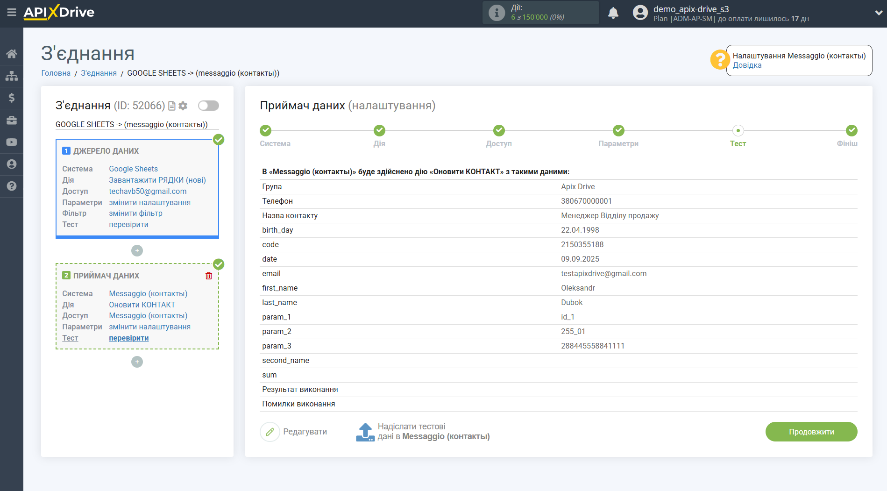
Task: Click the Дії usage info panel
Action: (540, 13)
